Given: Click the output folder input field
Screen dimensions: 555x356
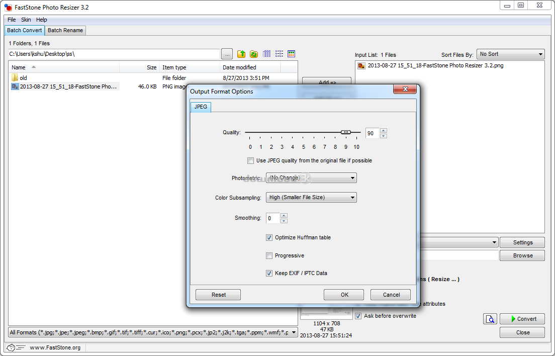Looking at the screenshot, I should (458, 255).
